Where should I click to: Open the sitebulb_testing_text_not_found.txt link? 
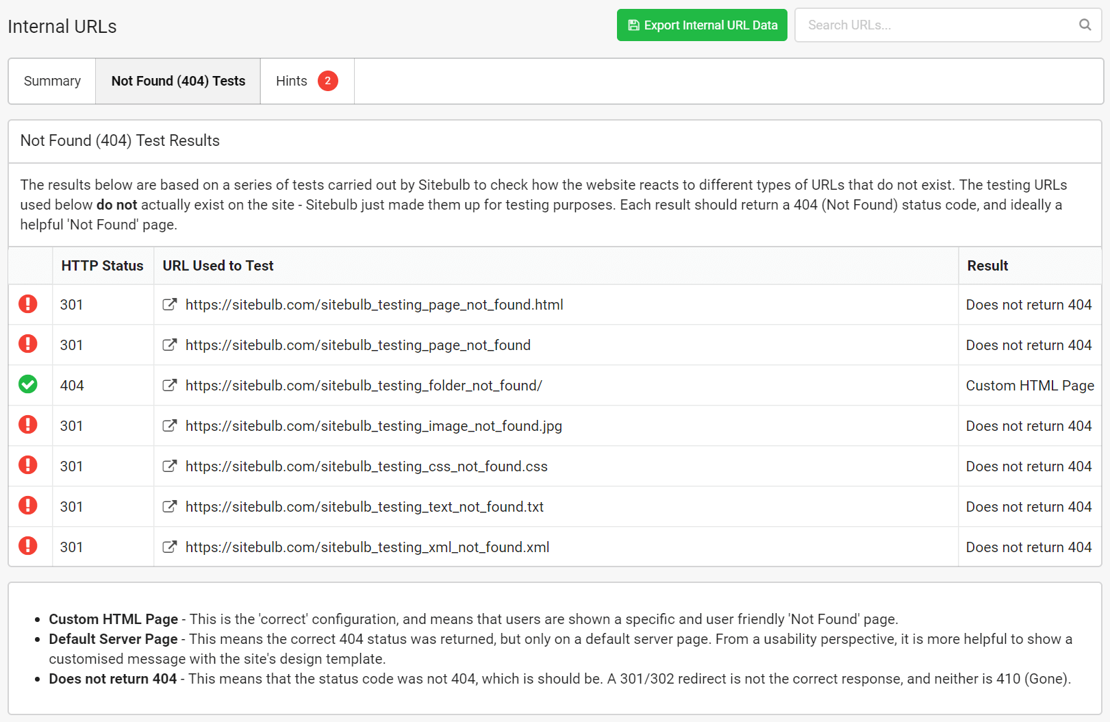364,507
